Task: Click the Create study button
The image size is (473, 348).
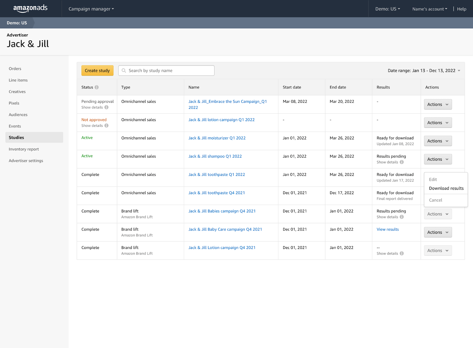Action: pos(97,71)
